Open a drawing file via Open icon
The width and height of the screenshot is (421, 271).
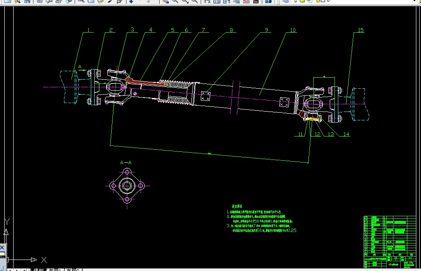click(x=17, y=1)
